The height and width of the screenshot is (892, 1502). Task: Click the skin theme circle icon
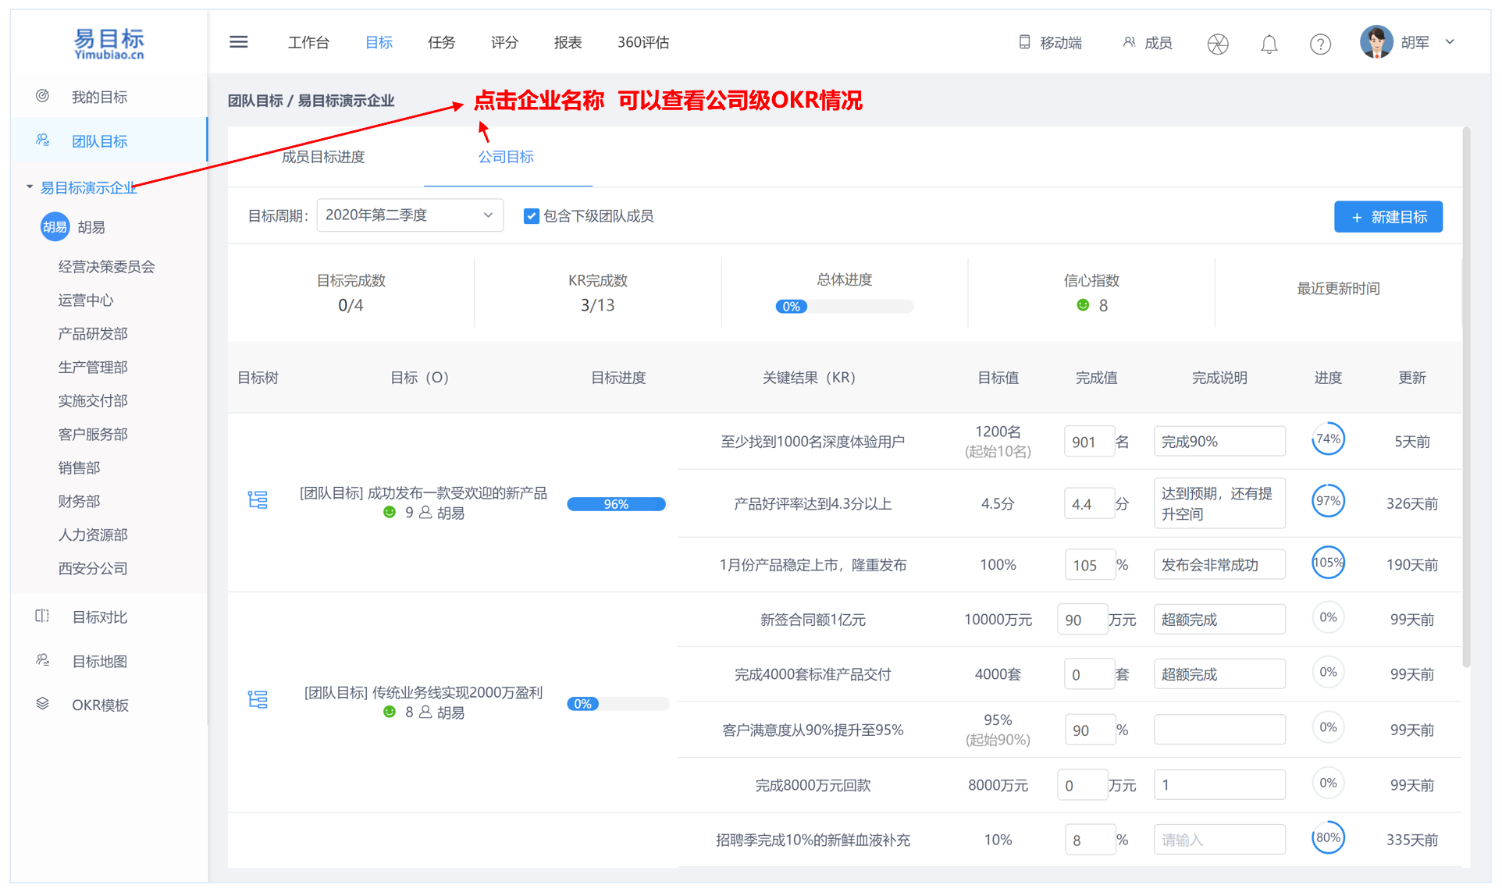(x=1218, y=44)
